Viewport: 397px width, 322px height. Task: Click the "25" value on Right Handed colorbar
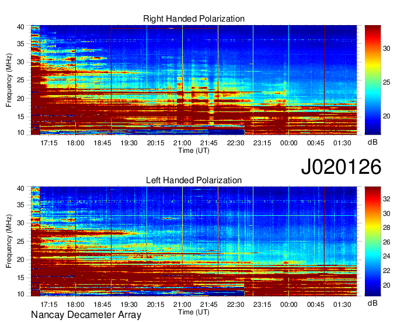point(386,82)
